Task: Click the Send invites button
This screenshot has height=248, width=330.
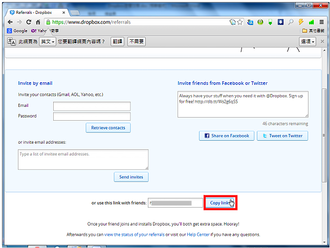Action: (x=131, y=177)
